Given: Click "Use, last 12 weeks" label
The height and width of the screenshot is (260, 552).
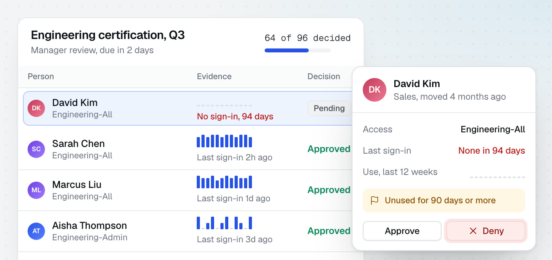Looking at the screenshot, I should coord(400,172).
